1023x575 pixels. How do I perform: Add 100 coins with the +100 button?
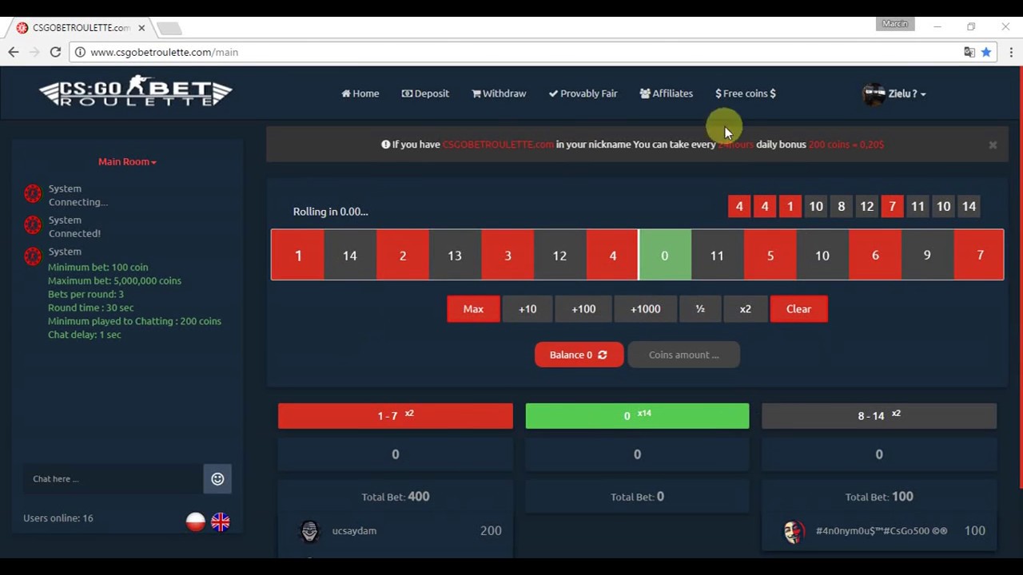coord(583,309)
